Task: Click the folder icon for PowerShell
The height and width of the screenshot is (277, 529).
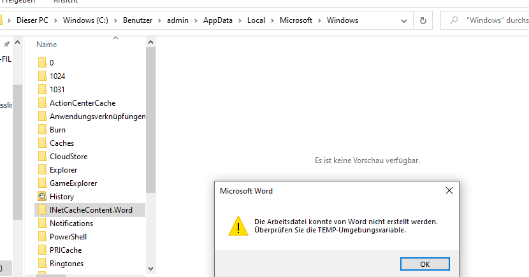Action: coord(42,236)
